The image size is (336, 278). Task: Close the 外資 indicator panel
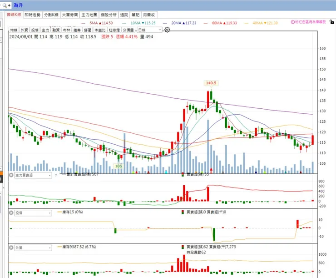coord(11,248)
